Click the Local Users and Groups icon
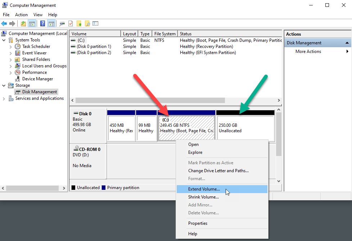Image resolution: width=352 pixels, height=241 pixels. tap(18, 66)
